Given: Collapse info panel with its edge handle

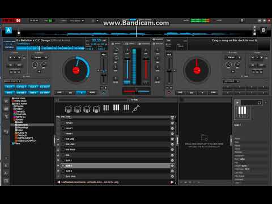Looking at the screenshot, I should pyautogui.click(x=231, y=141).
